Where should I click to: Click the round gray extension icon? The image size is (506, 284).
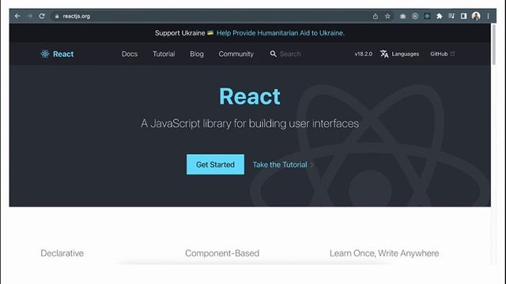pyautogui.click(x=415, y=16)
